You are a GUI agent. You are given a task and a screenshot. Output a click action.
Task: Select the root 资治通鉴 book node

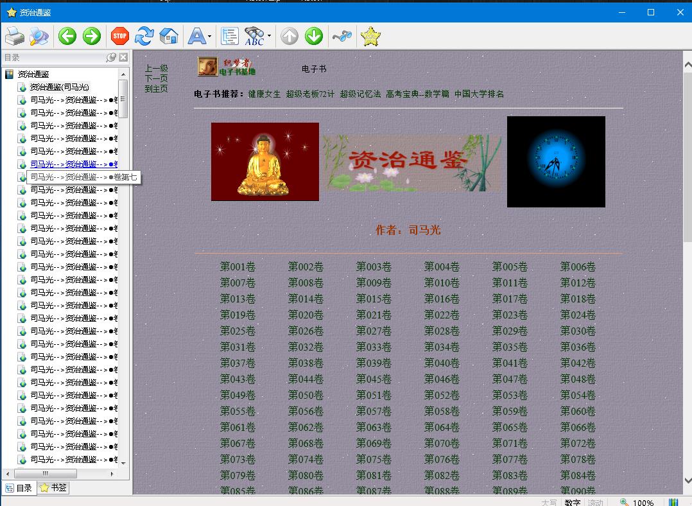[x=33, y=74]
